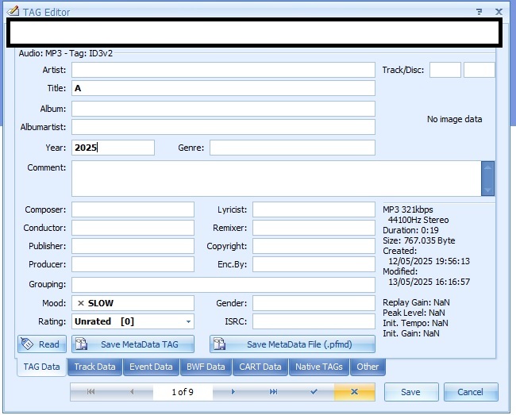Click the No image data cover area
This screenshot has width=516, height=415.
point(454,119)
